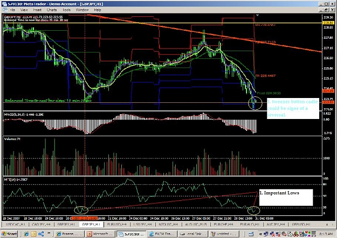The width and height of the screenshot is (337, 238).
Task: Switch to the USDJPY,H4 chart tab
Action: pyautogui.click(x=142, y=224)
